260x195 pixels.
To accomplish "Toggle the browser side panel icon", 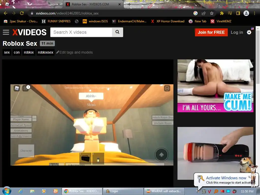I will 238,13.
